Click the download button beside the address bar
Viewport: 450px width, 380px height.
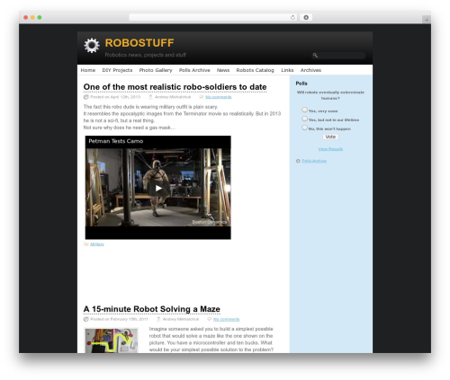pos(306,18)
